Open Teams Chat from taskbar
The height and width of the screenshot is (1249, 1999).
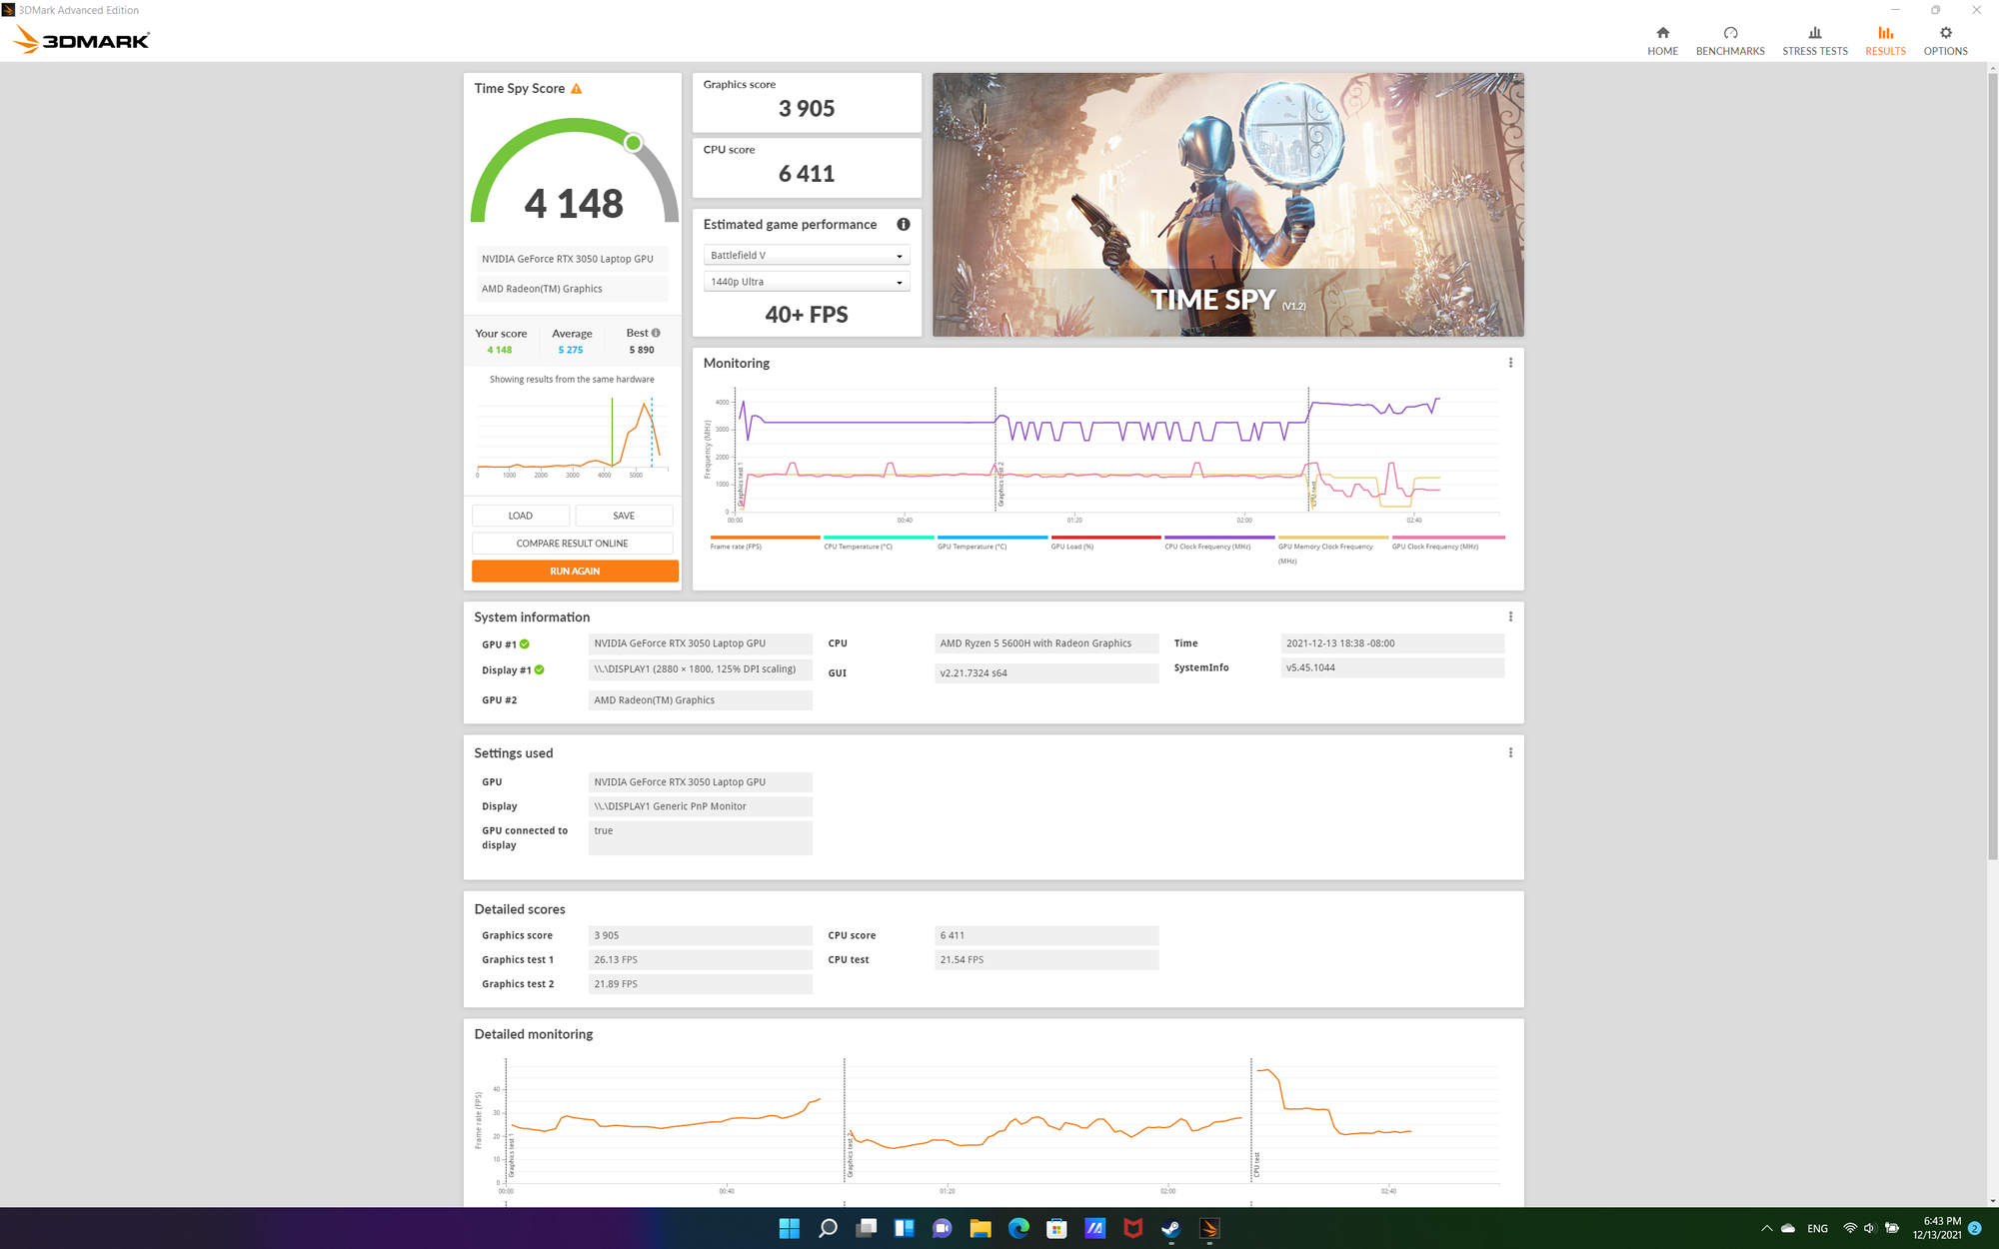pos(942,1228)
